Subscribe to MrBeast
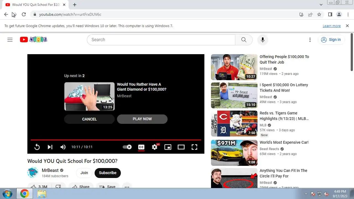Viewport: 354px width, 199px height. pos(108,173)
